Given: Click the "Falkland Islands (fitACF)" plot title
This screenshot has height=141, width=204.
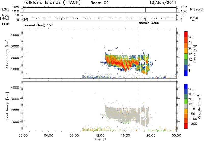Looking at the screenshot, I should 52,2.
